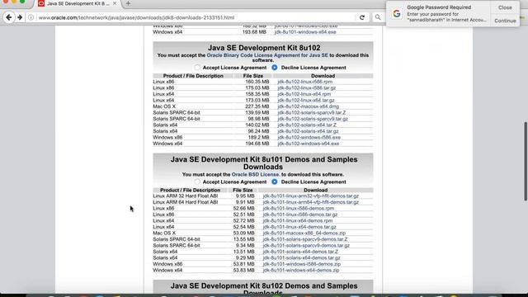The width and height of the screenshot is (528, 297).
Task: Click Linux ARM 32 Hard Float ABI row label
Action: click(185, 196)
